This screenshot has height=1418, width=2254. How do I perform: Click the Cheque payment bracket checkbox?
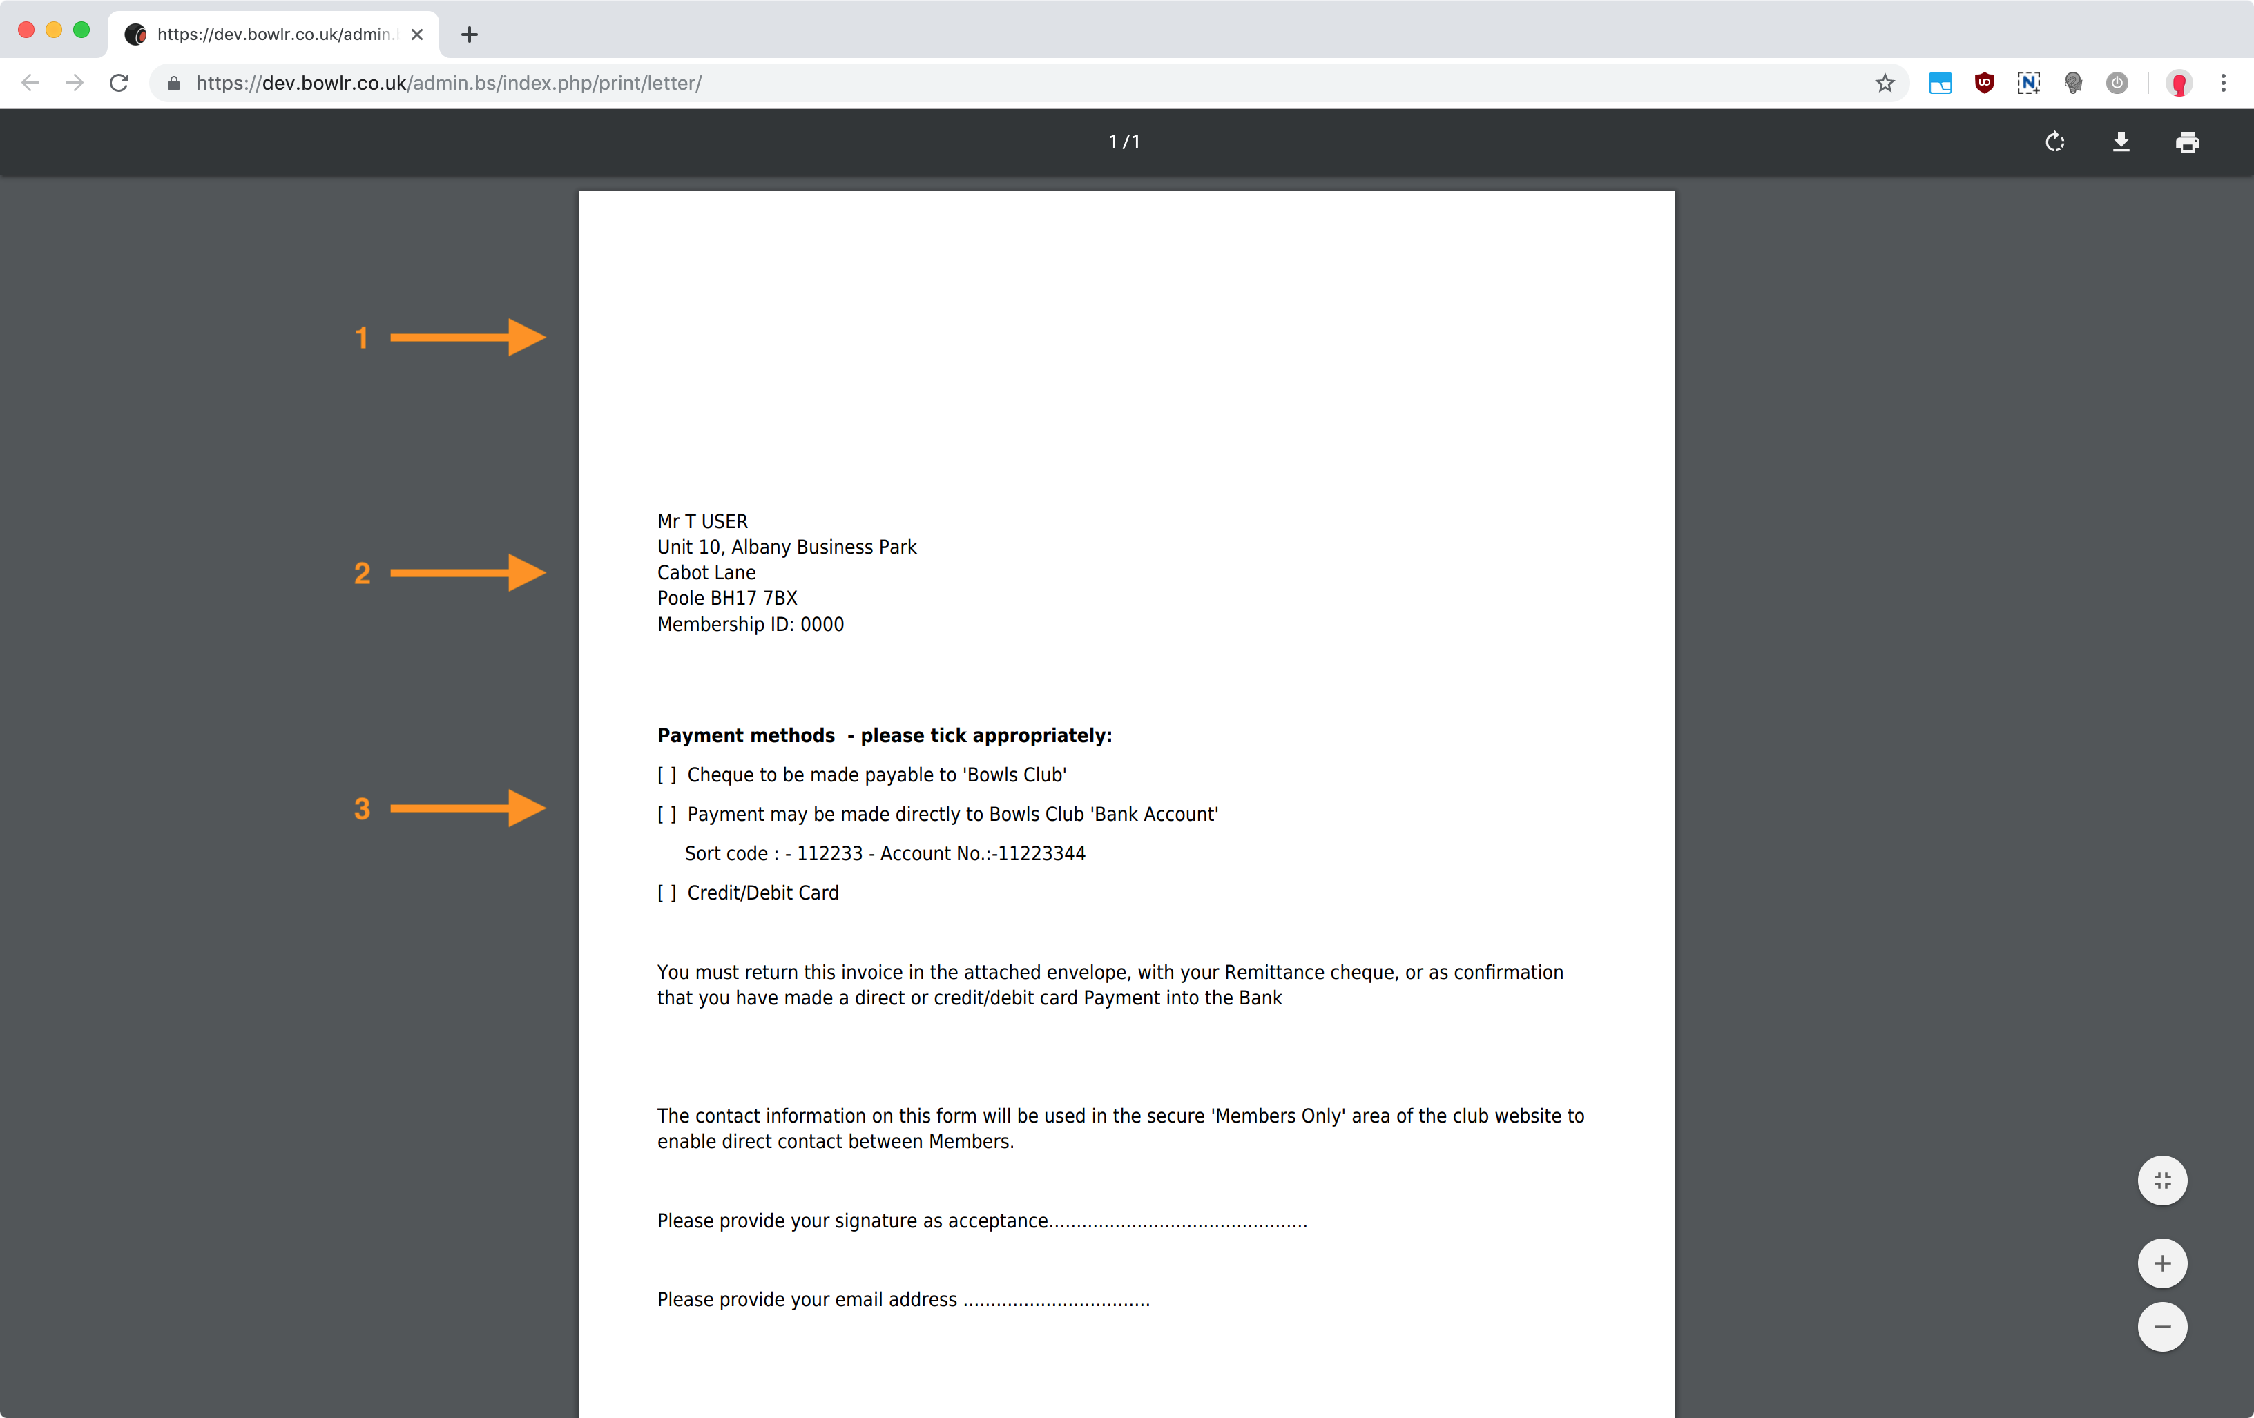coord(666,775)
